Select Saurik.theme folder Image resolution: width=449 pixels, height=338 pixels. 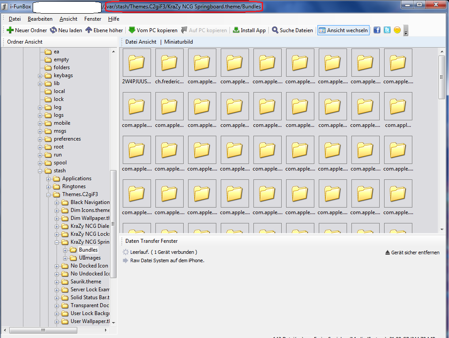point(86,282)
